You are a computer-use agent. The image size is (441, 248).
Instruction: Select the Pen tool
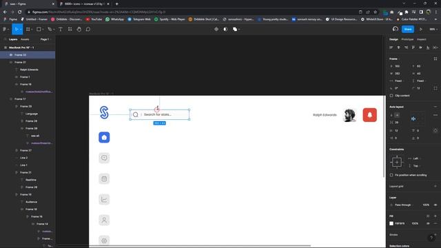coord(50,29)
